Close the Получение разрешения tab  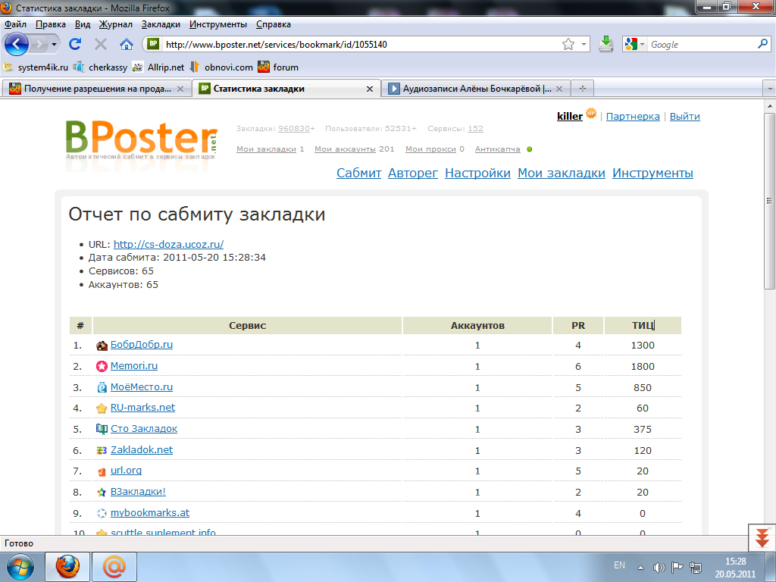[180, 89]
